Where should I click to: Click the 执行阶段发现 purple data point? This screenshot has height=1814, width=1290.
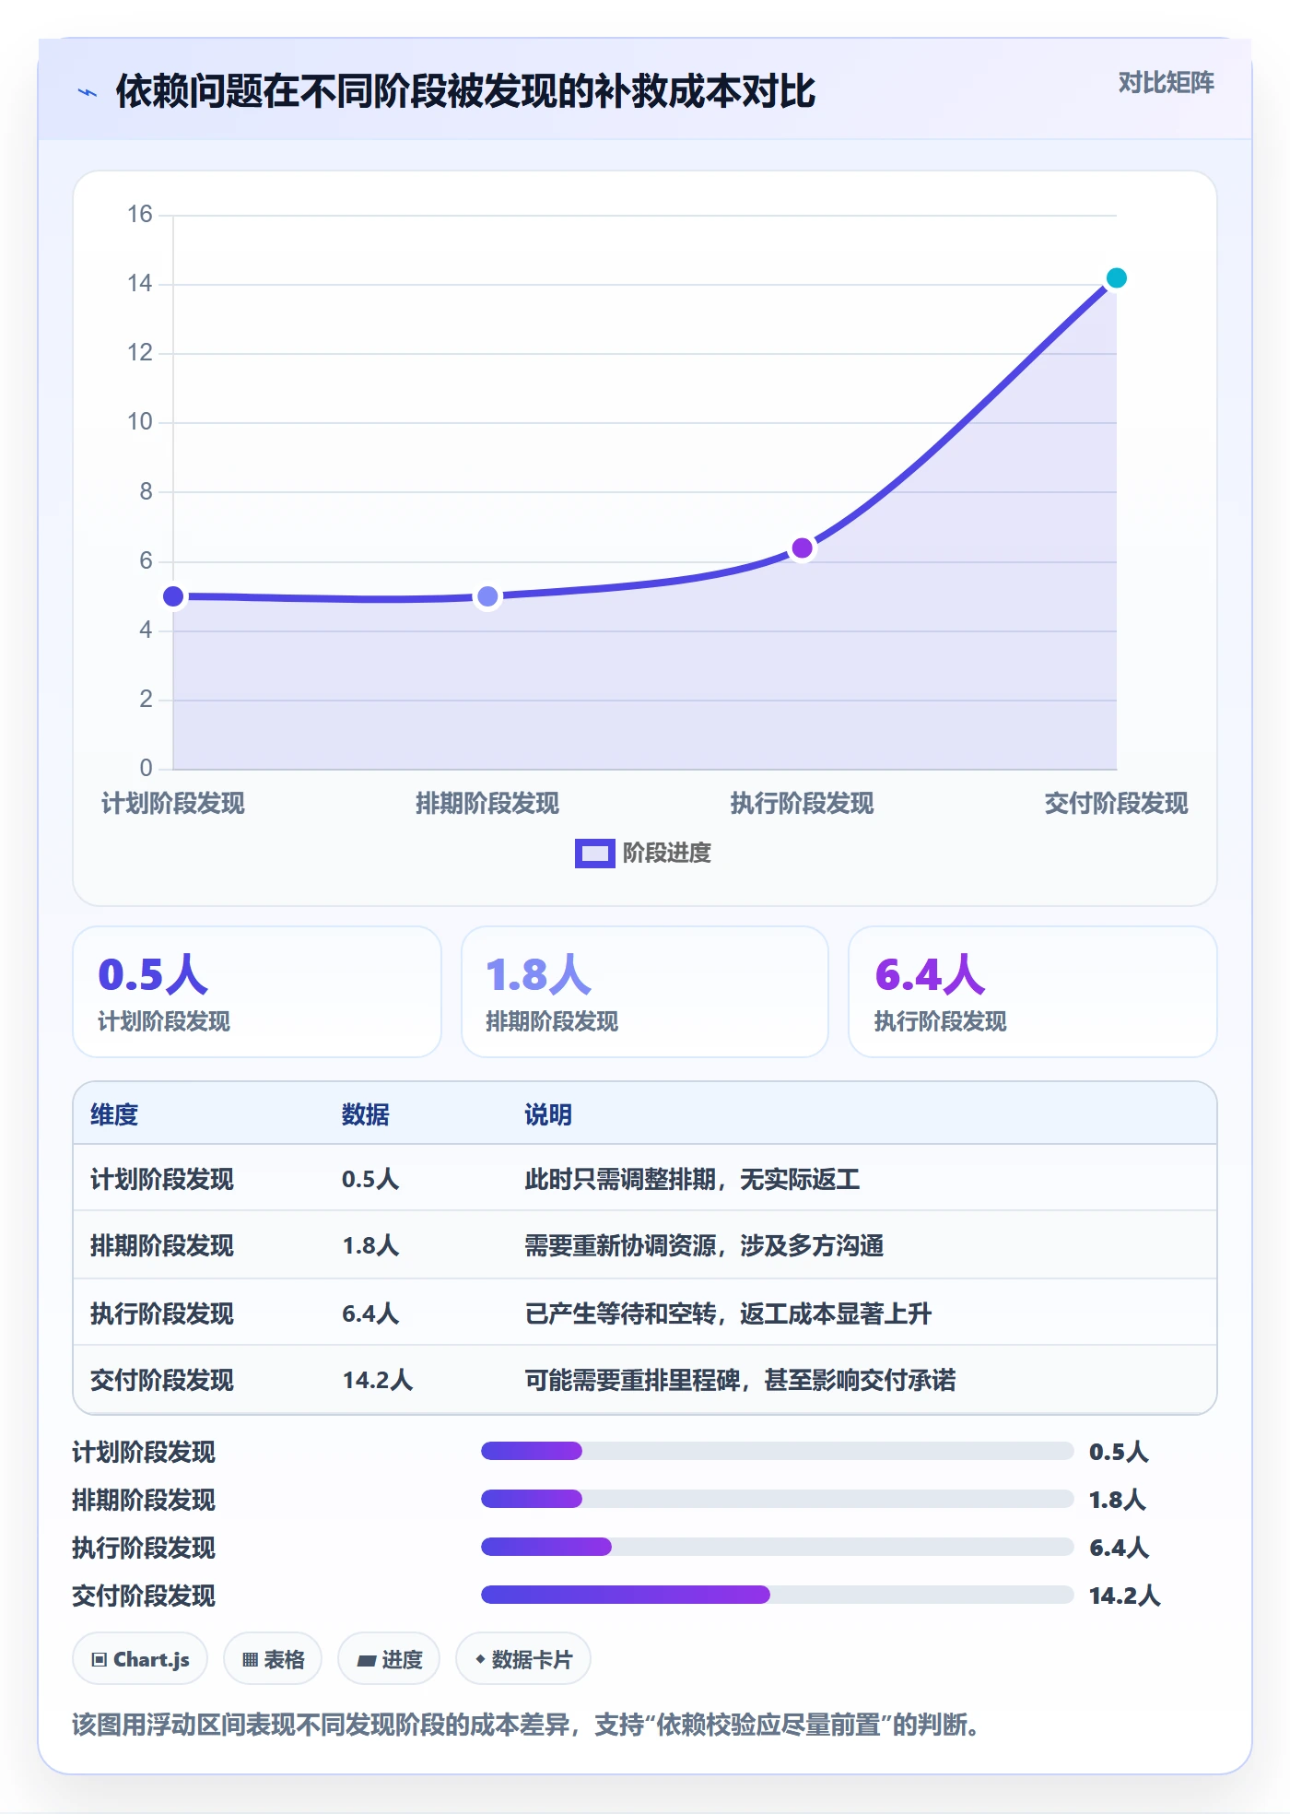coord(803,548)
